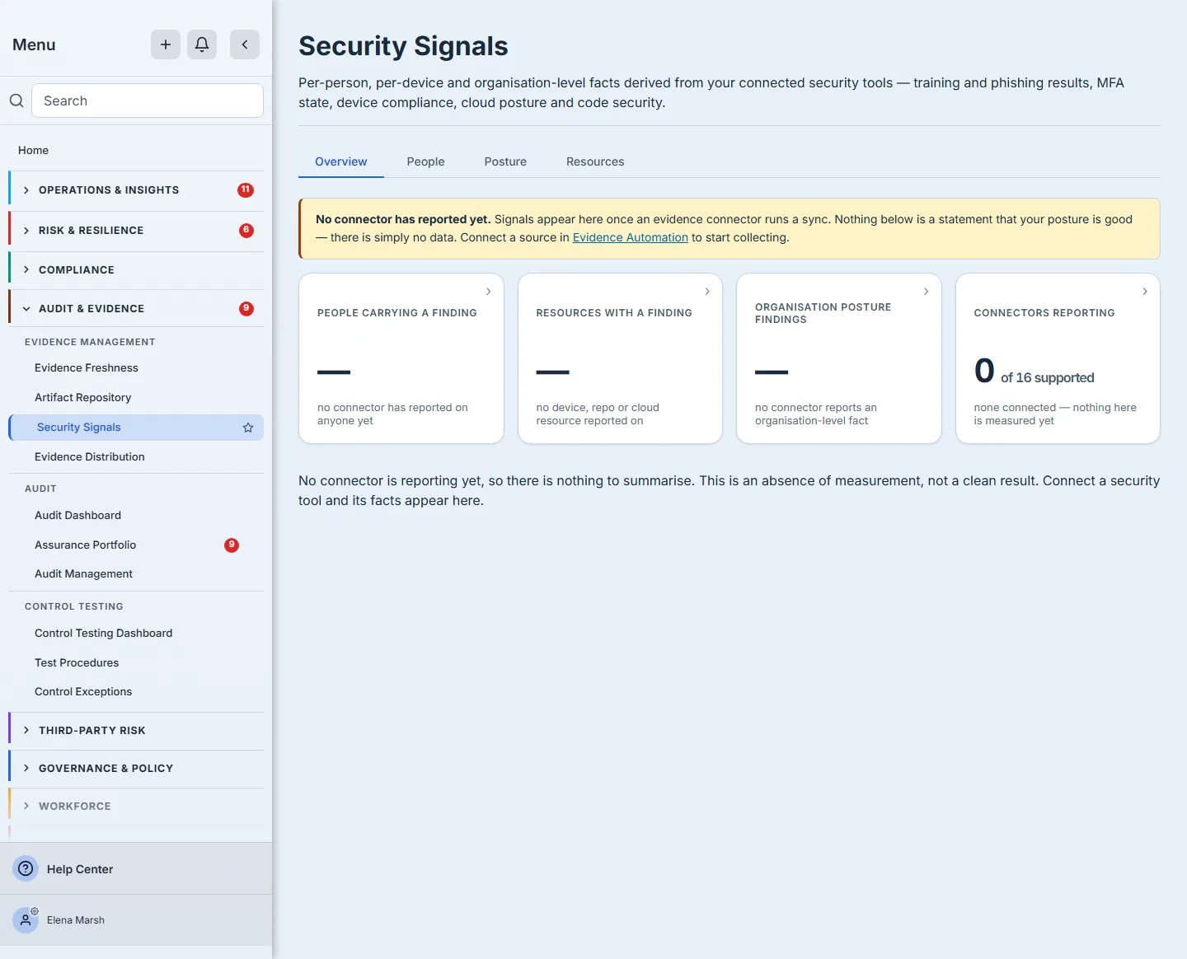Click the plus add button in Menu header
The height and width of the screenshot is (959, 1187).
[166, 44]
